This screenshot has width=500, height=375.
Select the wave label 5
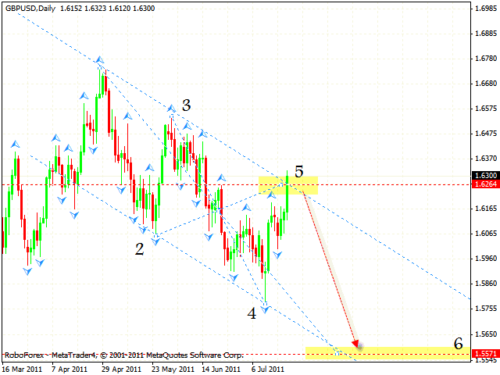[298, 172]
